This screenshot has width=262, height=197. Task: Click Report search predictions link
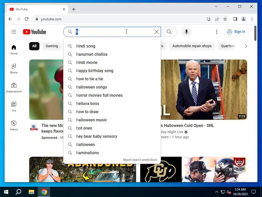140,160
